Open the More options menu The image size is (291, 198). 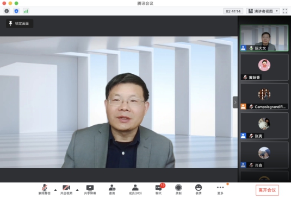(220, 190)
